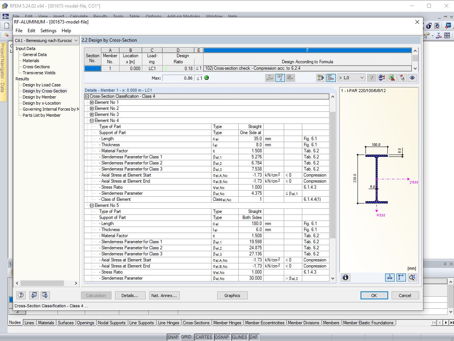Screen dimensions: 454x341
Task: Collapse Element No 5 node
Action: pos(92,205)
